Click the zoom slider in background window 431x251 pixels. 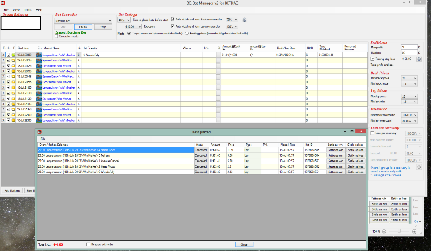coord(399,231)
